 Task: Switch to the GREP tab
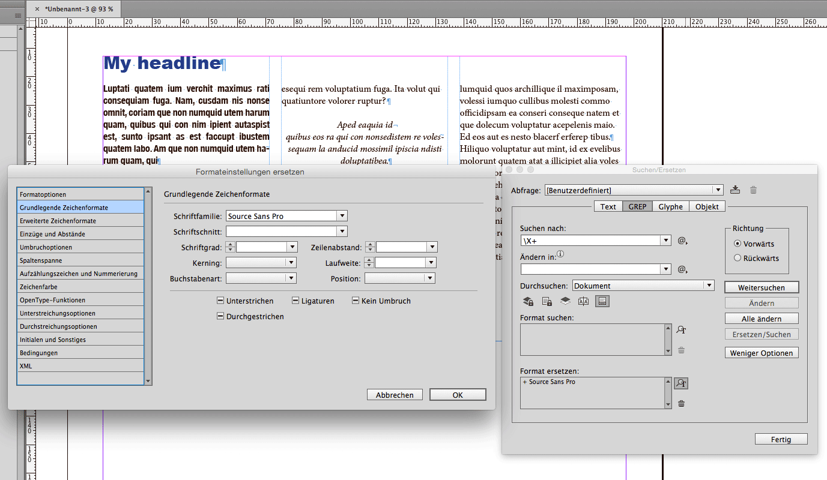637,206
